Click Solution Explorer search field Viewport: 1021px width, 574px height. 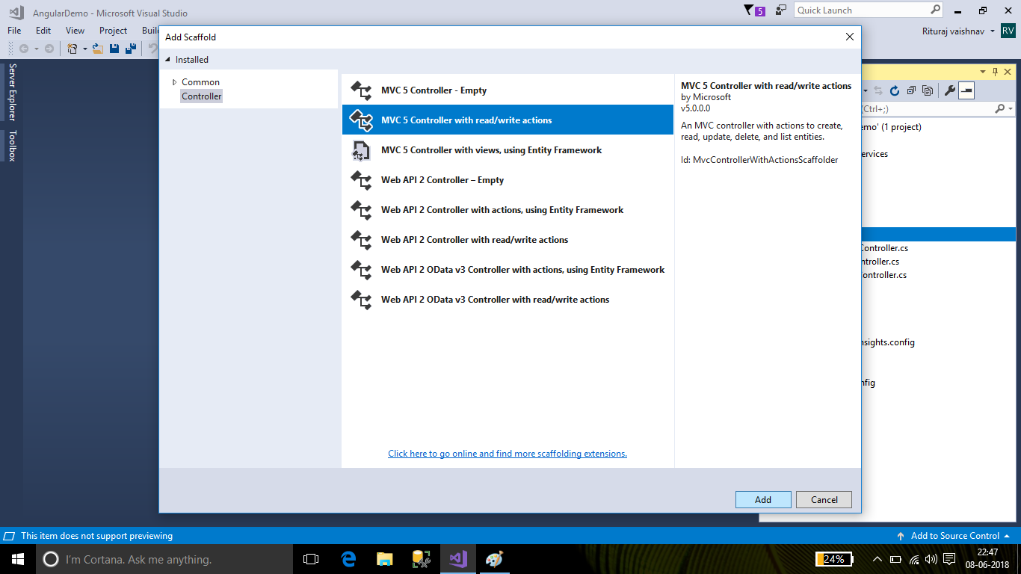pos(927,108)
